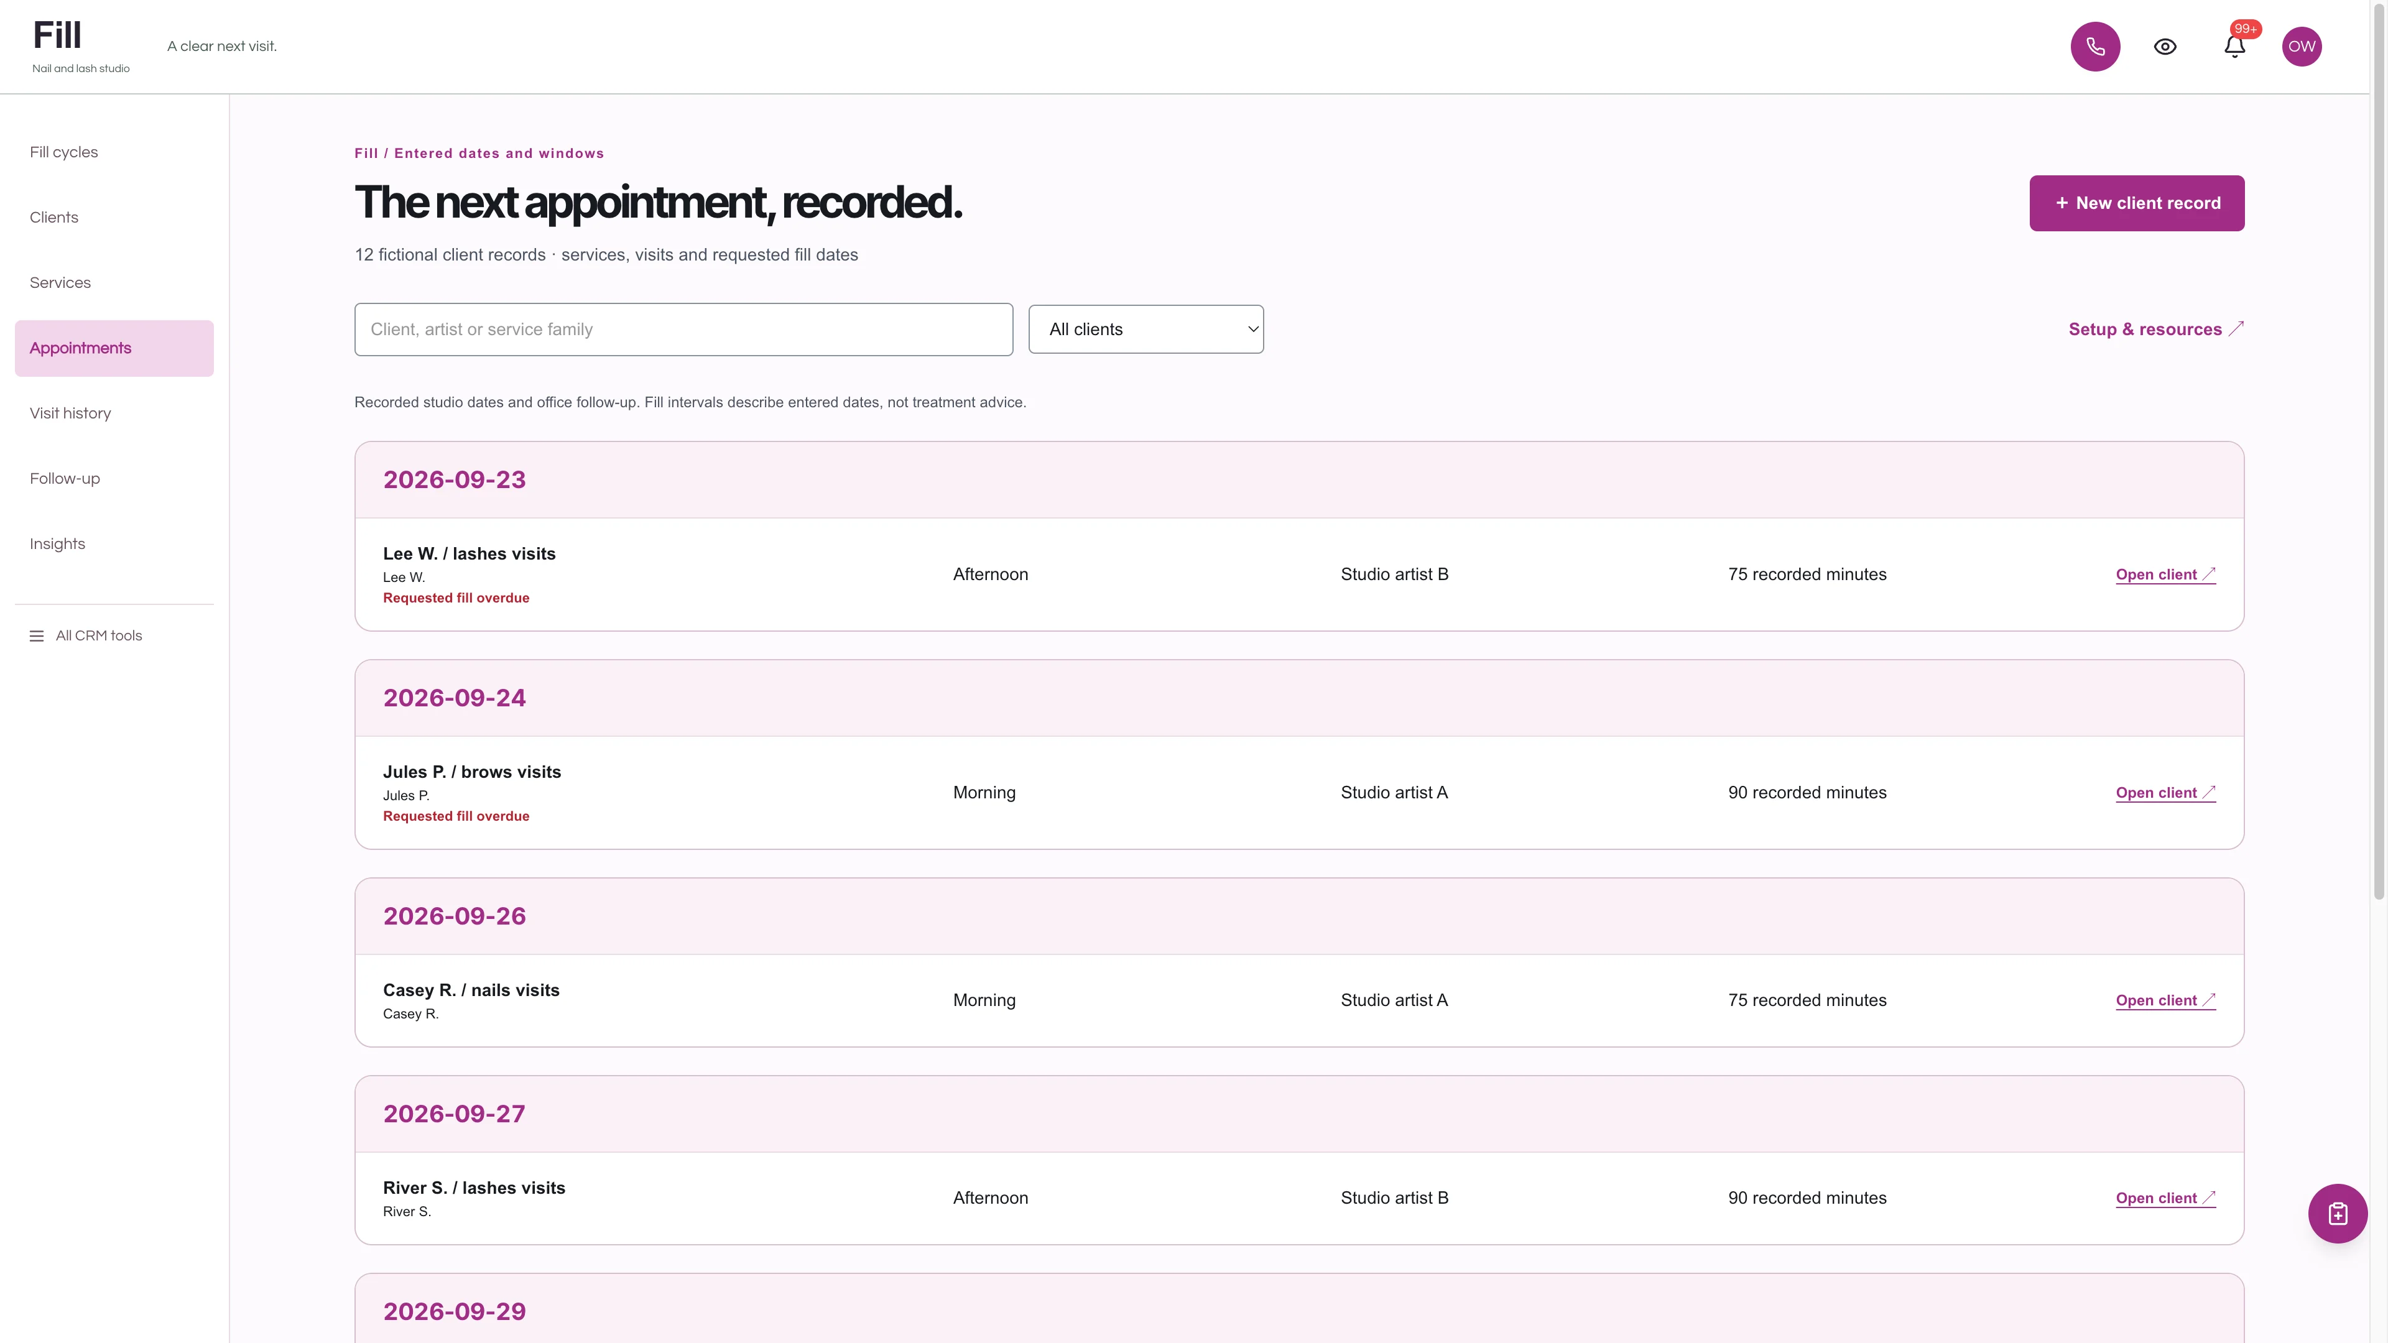Open the OW user avatar menu

click(2302, 47)
